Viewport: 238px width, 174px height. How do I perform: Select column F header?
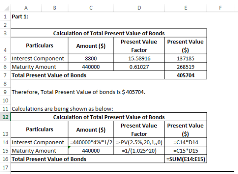point(220,8)
